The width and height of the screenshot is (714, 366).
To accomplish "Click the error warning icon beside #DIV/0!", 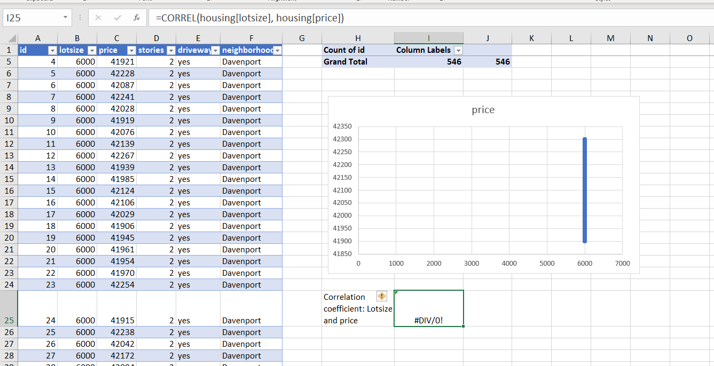I will point(382,296).
